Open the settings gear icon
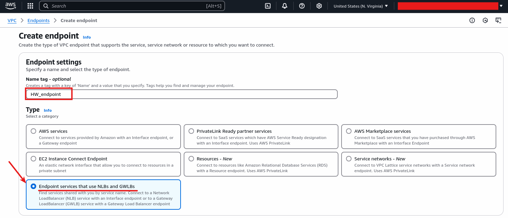508x218 pixels. (319, 6)
